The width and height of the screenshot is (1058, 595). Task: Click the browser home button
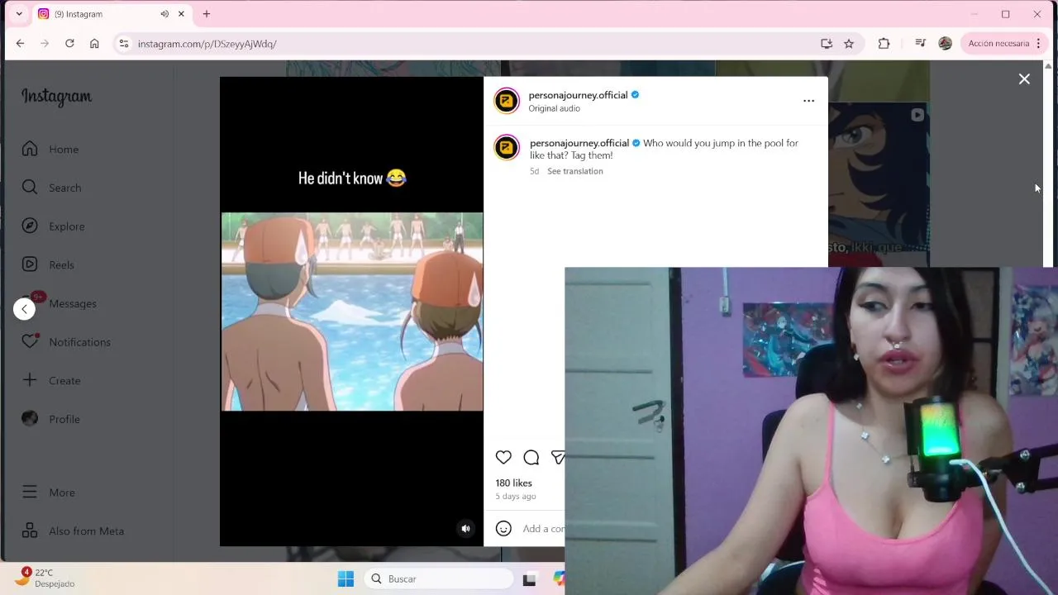[x=94, y=44]
